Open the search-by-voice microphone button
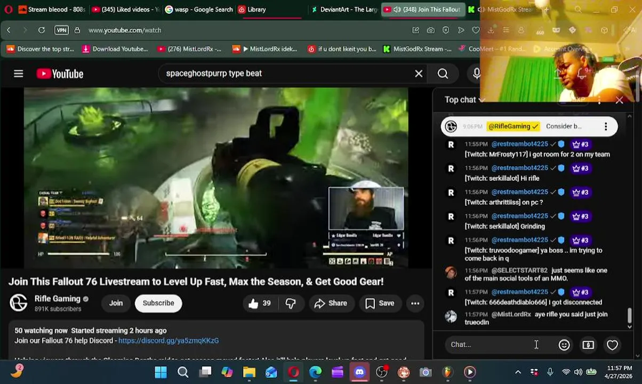This screenshot has height=384, width=642. coord(476,74)
